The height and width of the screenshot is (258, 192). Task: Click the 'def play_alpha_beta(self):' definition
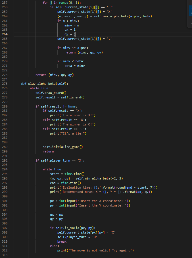[x=45, y=84]
